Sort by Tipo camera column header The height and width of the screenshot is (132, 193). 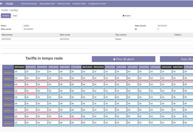(121, 35)
